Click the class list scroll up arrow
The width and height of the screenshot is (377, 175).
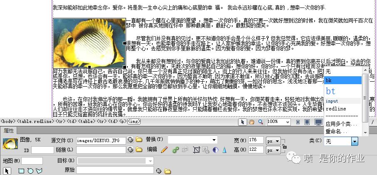pyautogui.click(x=365, y=70)
